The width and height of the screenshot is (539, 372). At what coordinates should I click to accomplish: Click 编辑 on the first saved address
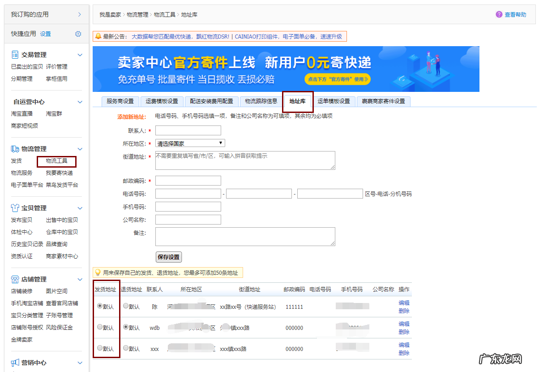tap(403, 303)
